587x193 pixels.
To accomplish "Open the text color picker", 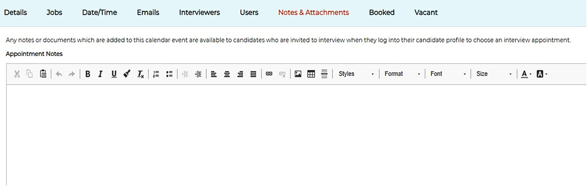I will click(x=526, y=74).
